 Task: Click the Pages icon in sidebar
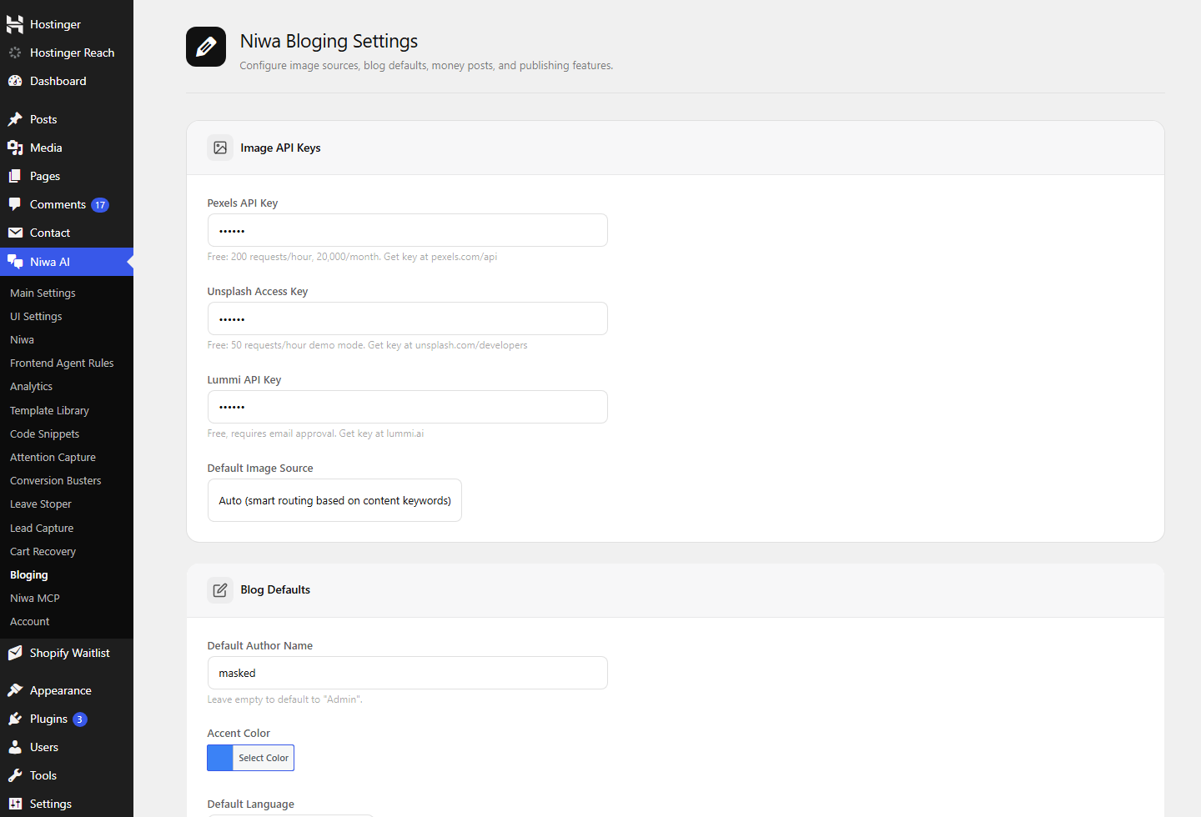coord(15,176)
